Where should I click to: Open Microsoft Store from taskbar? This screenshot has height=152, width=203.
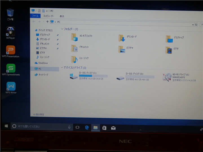coord(104,128)
